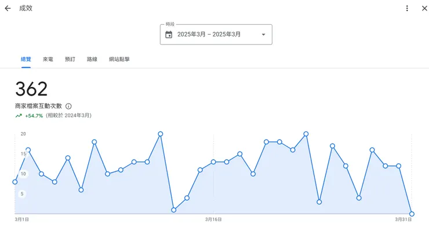Expand the 時段 date range dropdown arrow
The height and width of the screenshot is (227, 429).
(263, 35)
